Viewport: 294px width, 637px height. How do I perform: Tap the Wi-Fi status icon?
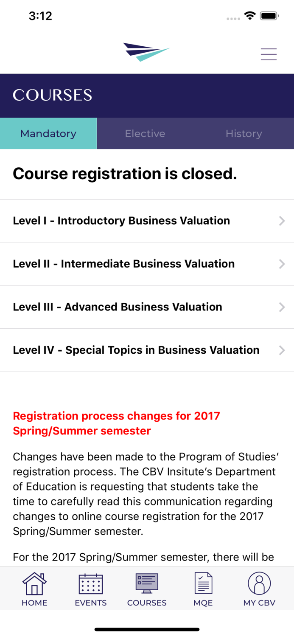[x=249, y=15]
